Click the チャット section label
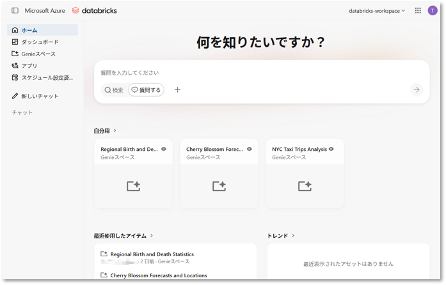This screenshot has width=446, height=285. pos(22,113)
